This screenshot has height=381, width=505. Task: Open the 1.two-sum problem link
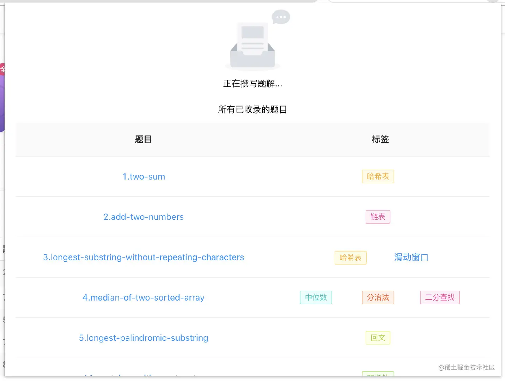point(144,177)
